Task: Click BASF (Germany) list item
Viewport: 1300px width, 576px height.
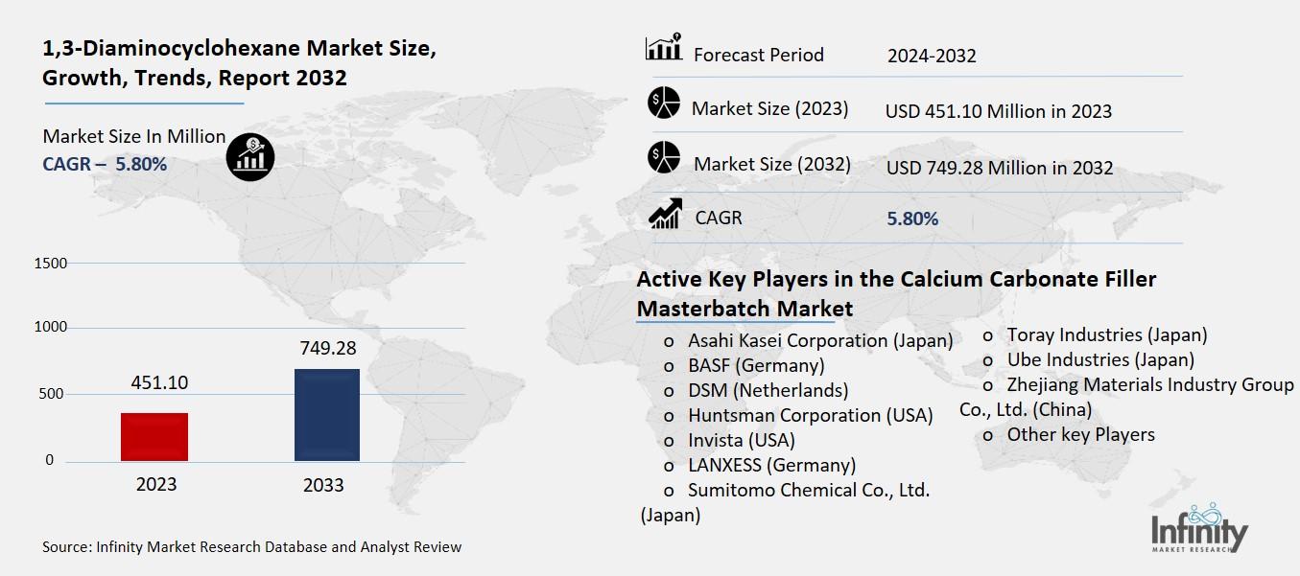Action: click(x=755, y=365)
